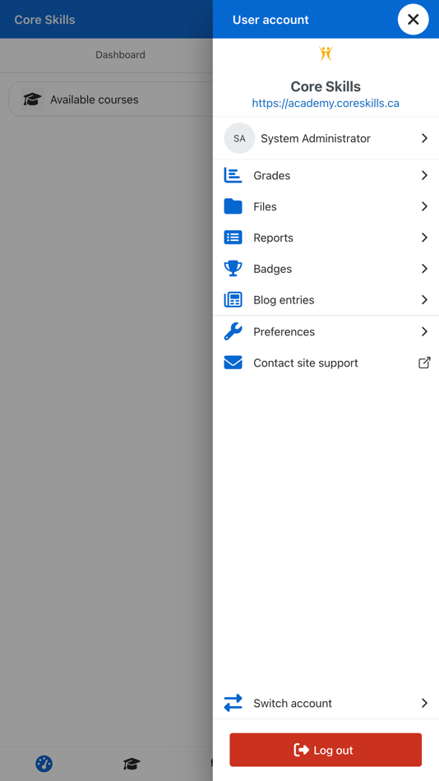Click the bold Core Skills site name
439x781 pixels.
point(326,86)
